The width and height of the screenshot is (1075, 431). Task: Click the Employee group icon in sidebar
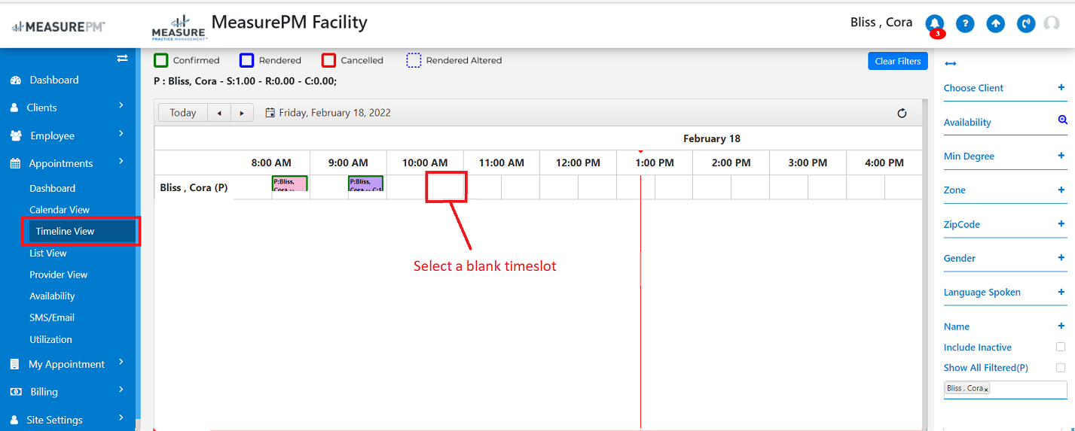coord(16,136)
